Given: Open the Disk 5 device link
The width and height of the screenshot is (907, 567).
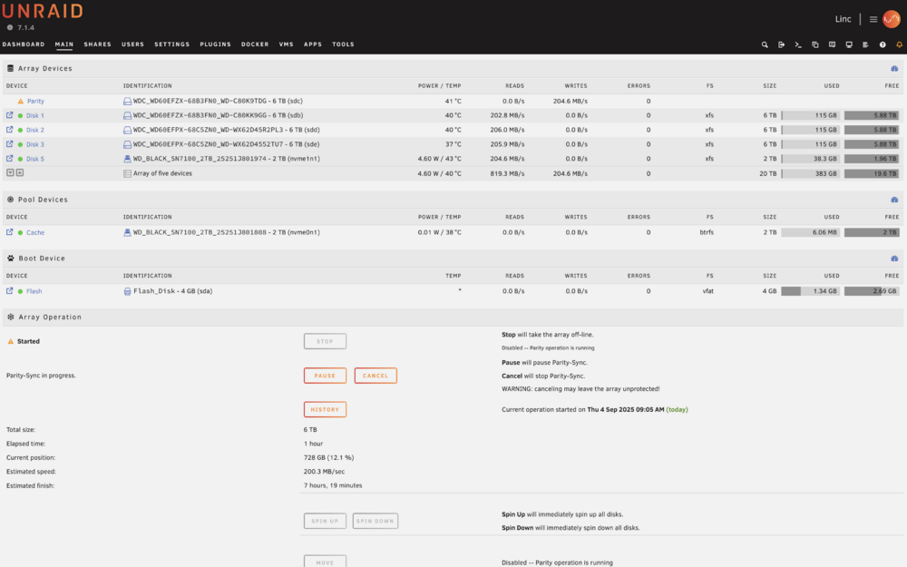Looking at the screenshot, I should (x=34, y=159).
